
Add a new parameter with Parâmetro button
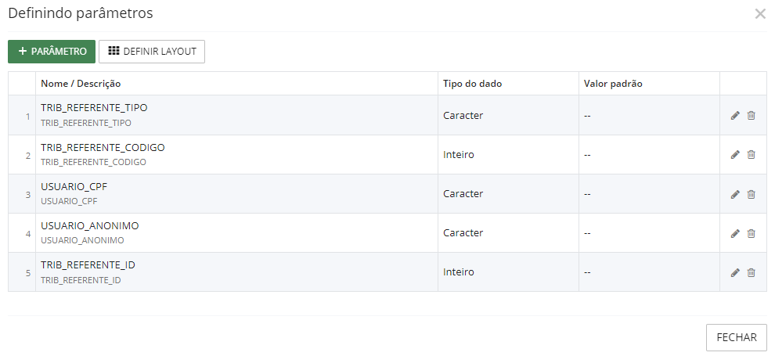click(52, 52)
